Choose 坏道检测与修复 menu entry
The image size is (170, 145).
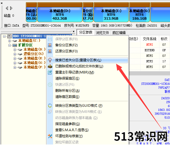(x=87, y=136)
